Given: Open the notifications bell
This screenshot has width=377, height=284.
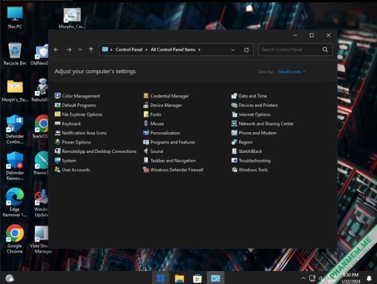Looking at the screenshot, I should [369, 279].
